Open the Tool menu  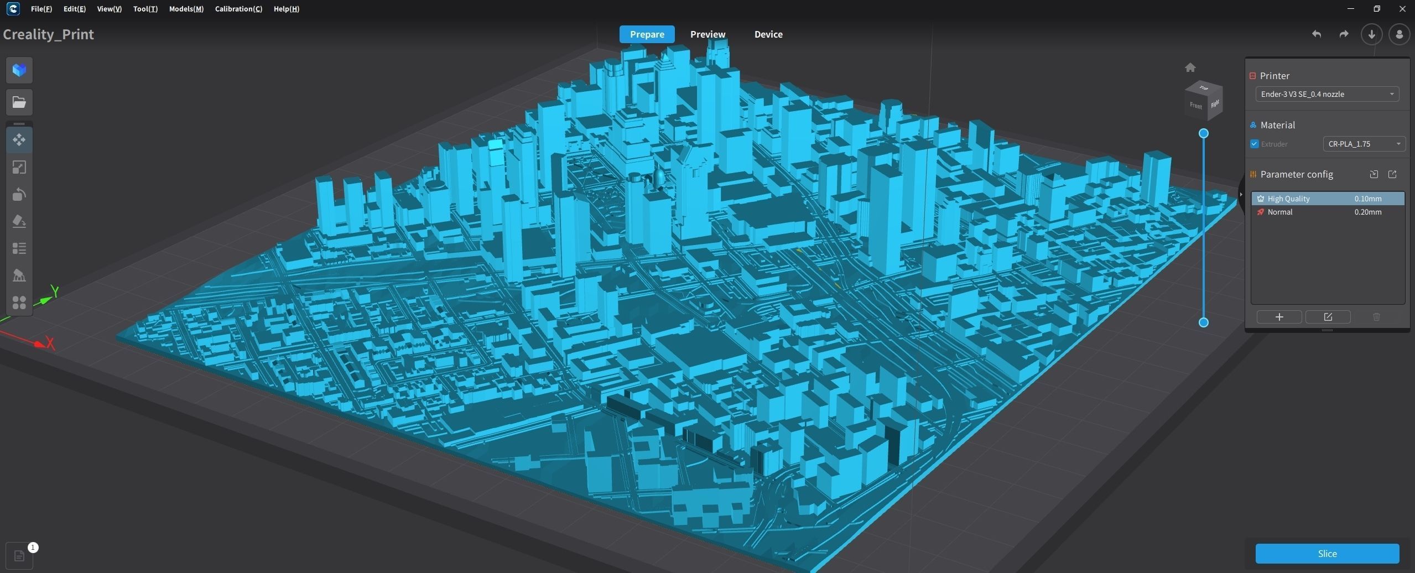coord(145,9)
